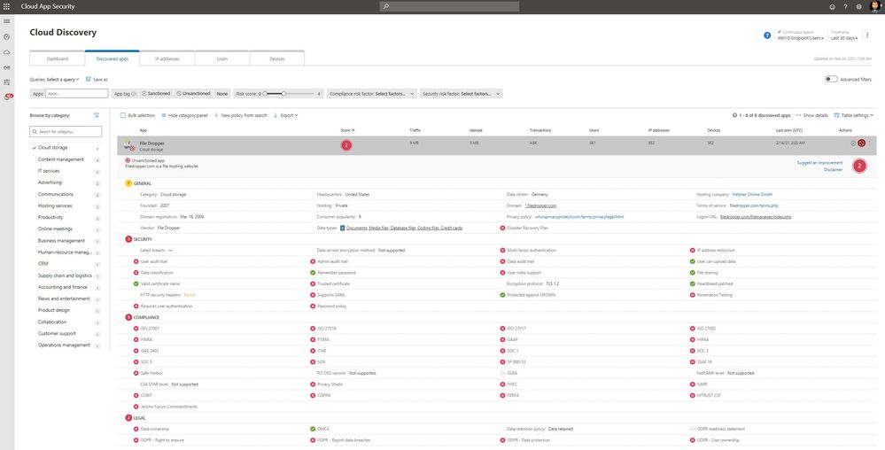Click inside the Apps filter input
The height and width of the screenshot is (450, 885).
click(77, 94)
